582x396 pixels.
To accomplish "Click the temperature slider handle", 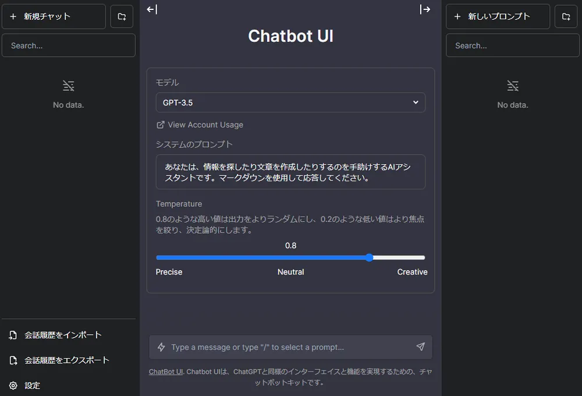I will click(369, 257).
